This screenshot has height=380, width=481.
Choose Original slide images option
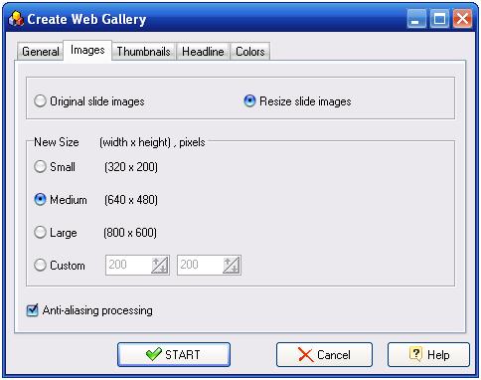89,101
